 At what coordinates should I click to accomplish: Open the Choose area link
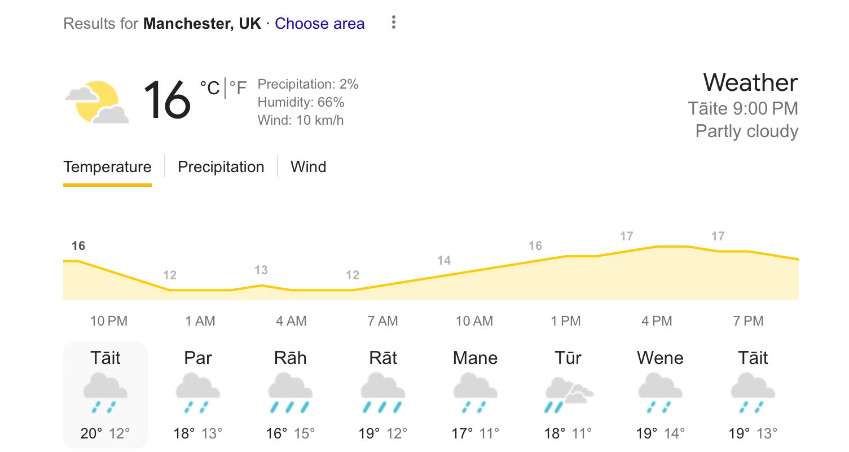pos(319,24)
